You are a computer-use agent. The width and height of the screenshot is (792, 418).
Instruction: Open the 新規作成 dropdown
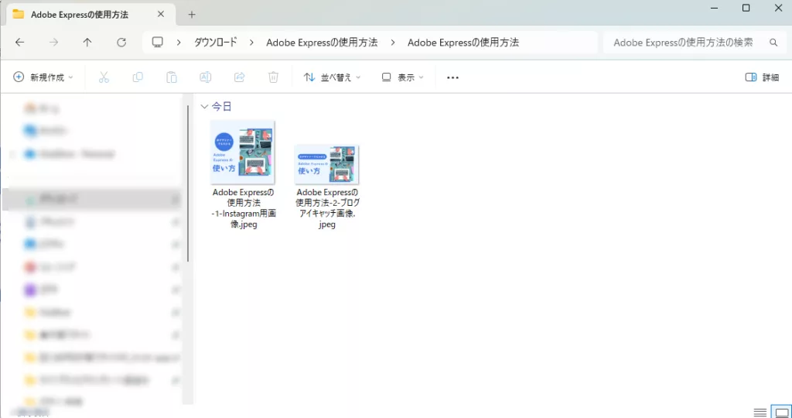pyautogui.click(x=43, y=77)
